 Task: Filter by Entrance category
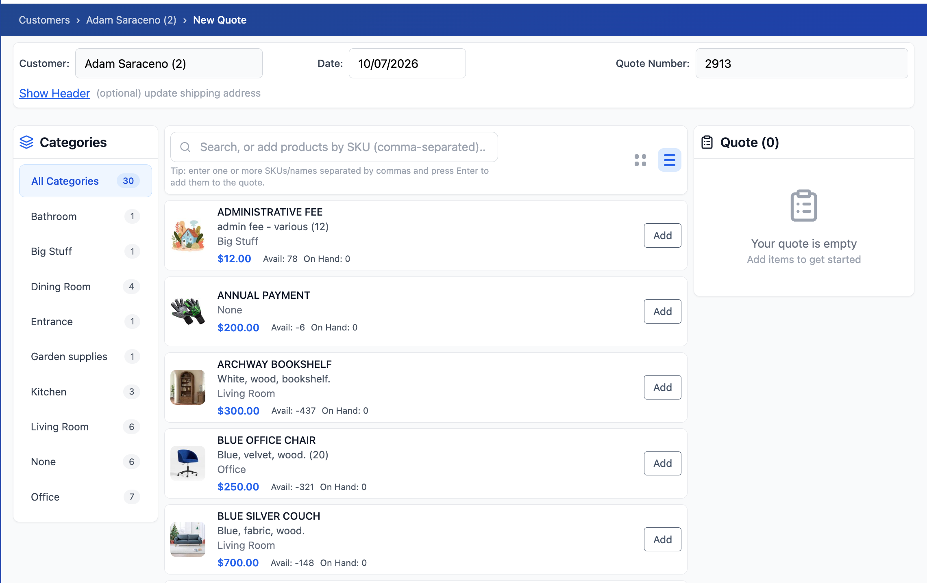(x=85, y=322)
